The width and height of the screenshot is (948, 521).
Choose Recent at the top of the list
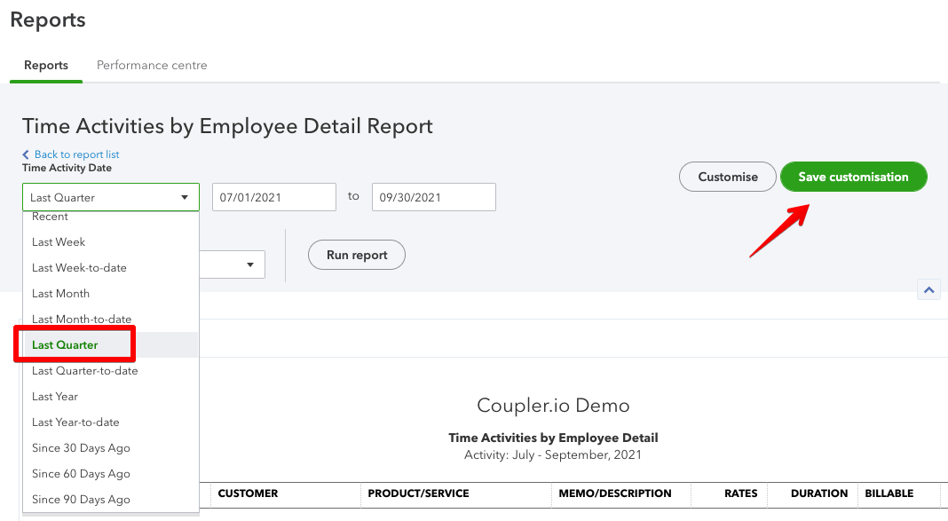click(50, 216)
